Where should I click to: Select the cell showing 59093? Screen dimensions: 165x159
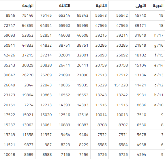pos(9,35)
